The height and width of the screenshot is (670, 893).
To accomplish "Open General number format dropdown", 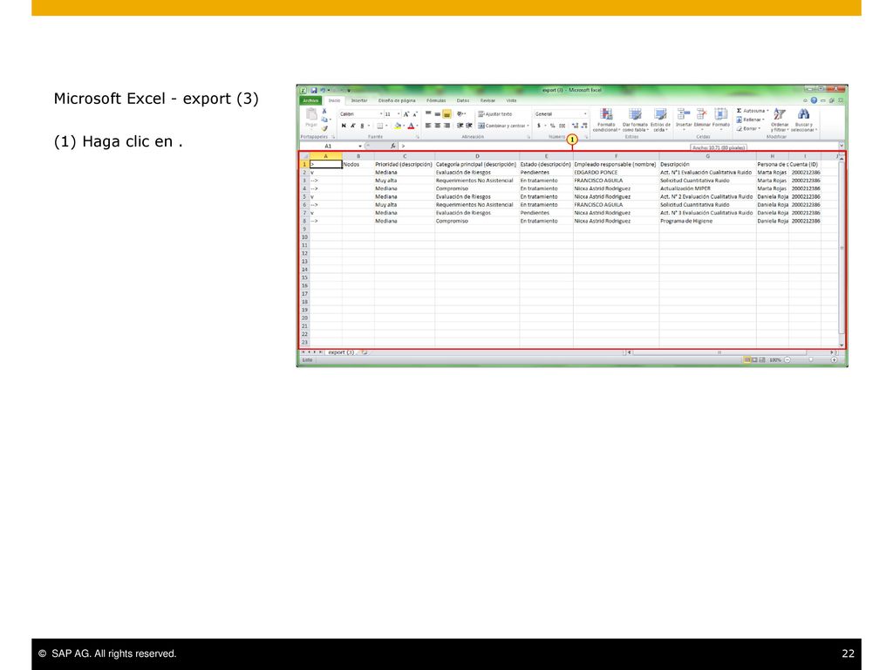I will pos(585,114).
